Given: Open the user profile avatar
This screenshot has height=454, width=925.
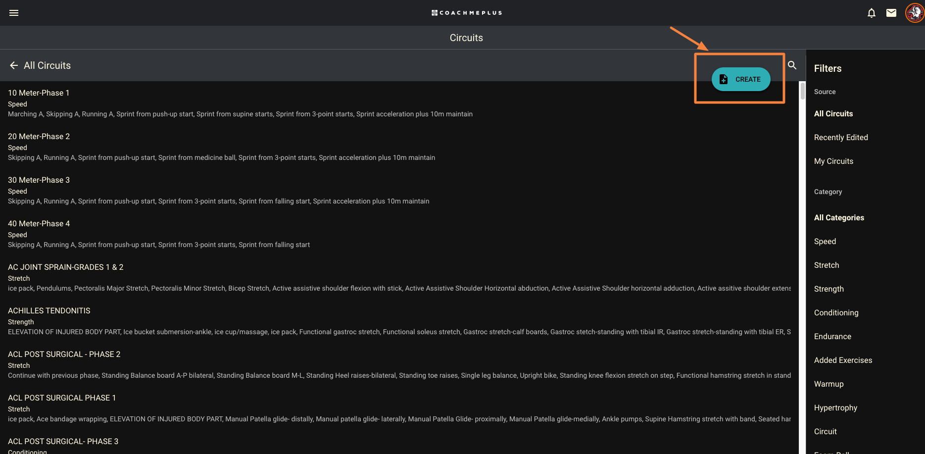Looking at the screenshot, I should 915,13.
